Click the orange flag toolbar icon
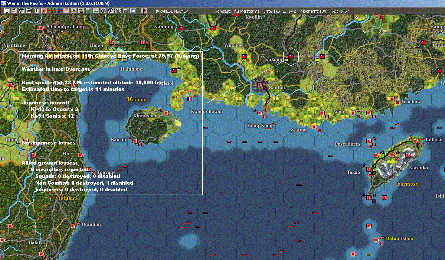 [x=66, y=11]
